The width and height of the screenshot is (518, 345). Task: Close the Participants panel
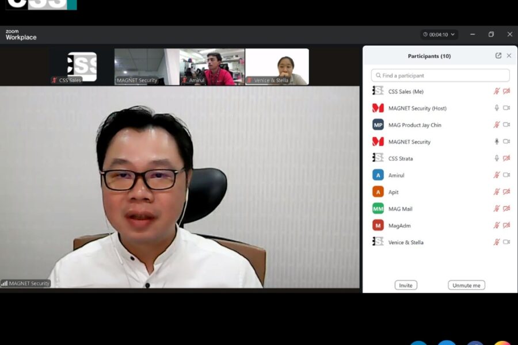coord(509,56)
